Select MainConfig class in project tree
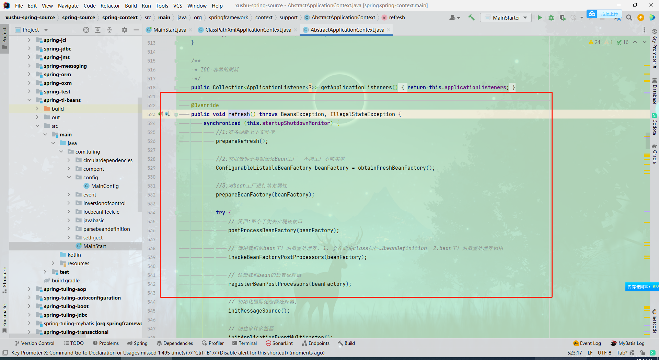Viewport: 659px width, 360px height. (x=105, y=186)
